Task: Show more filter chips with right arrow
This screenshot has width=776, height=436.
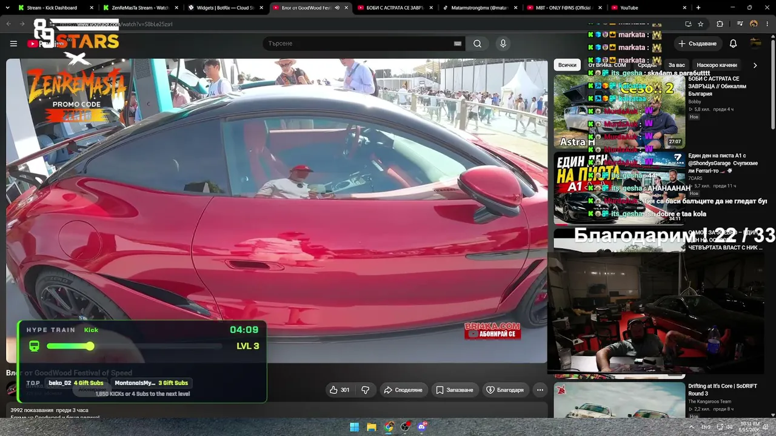Action: pyautogui.click(x=755, y=65)
